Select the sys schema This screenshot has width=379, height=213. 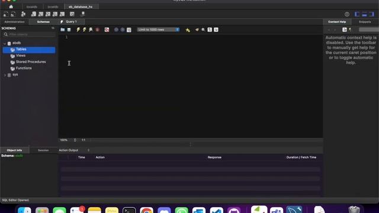click(x=15, y=75)
